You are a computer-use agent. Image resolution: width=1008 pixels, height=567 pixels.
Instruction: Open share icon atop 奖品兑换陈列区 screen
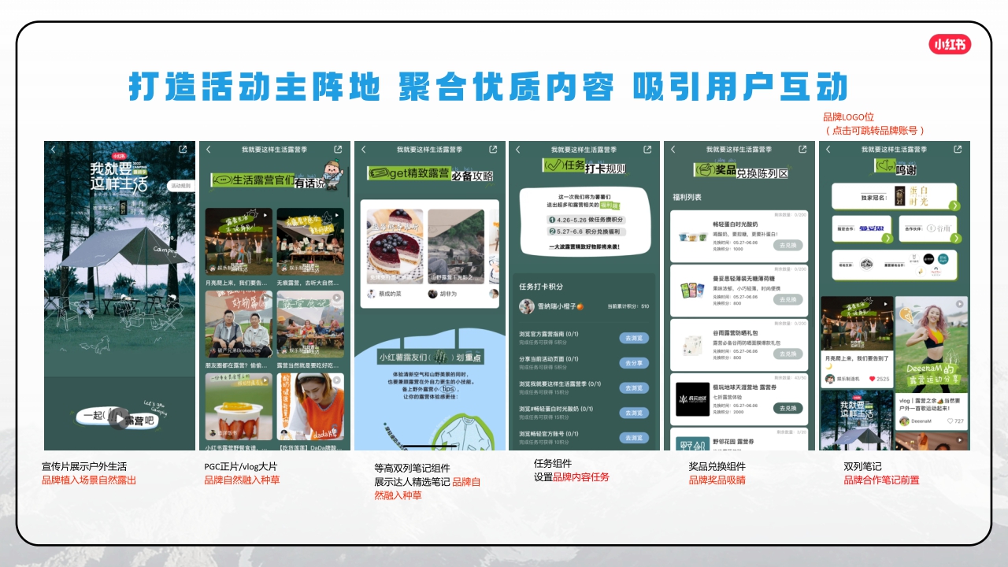point(801,150)
